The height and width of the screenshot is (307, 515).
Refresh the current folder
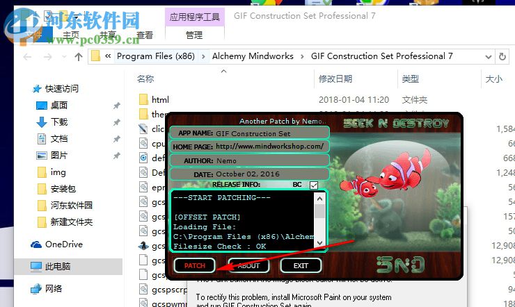(x=502, y=57)
